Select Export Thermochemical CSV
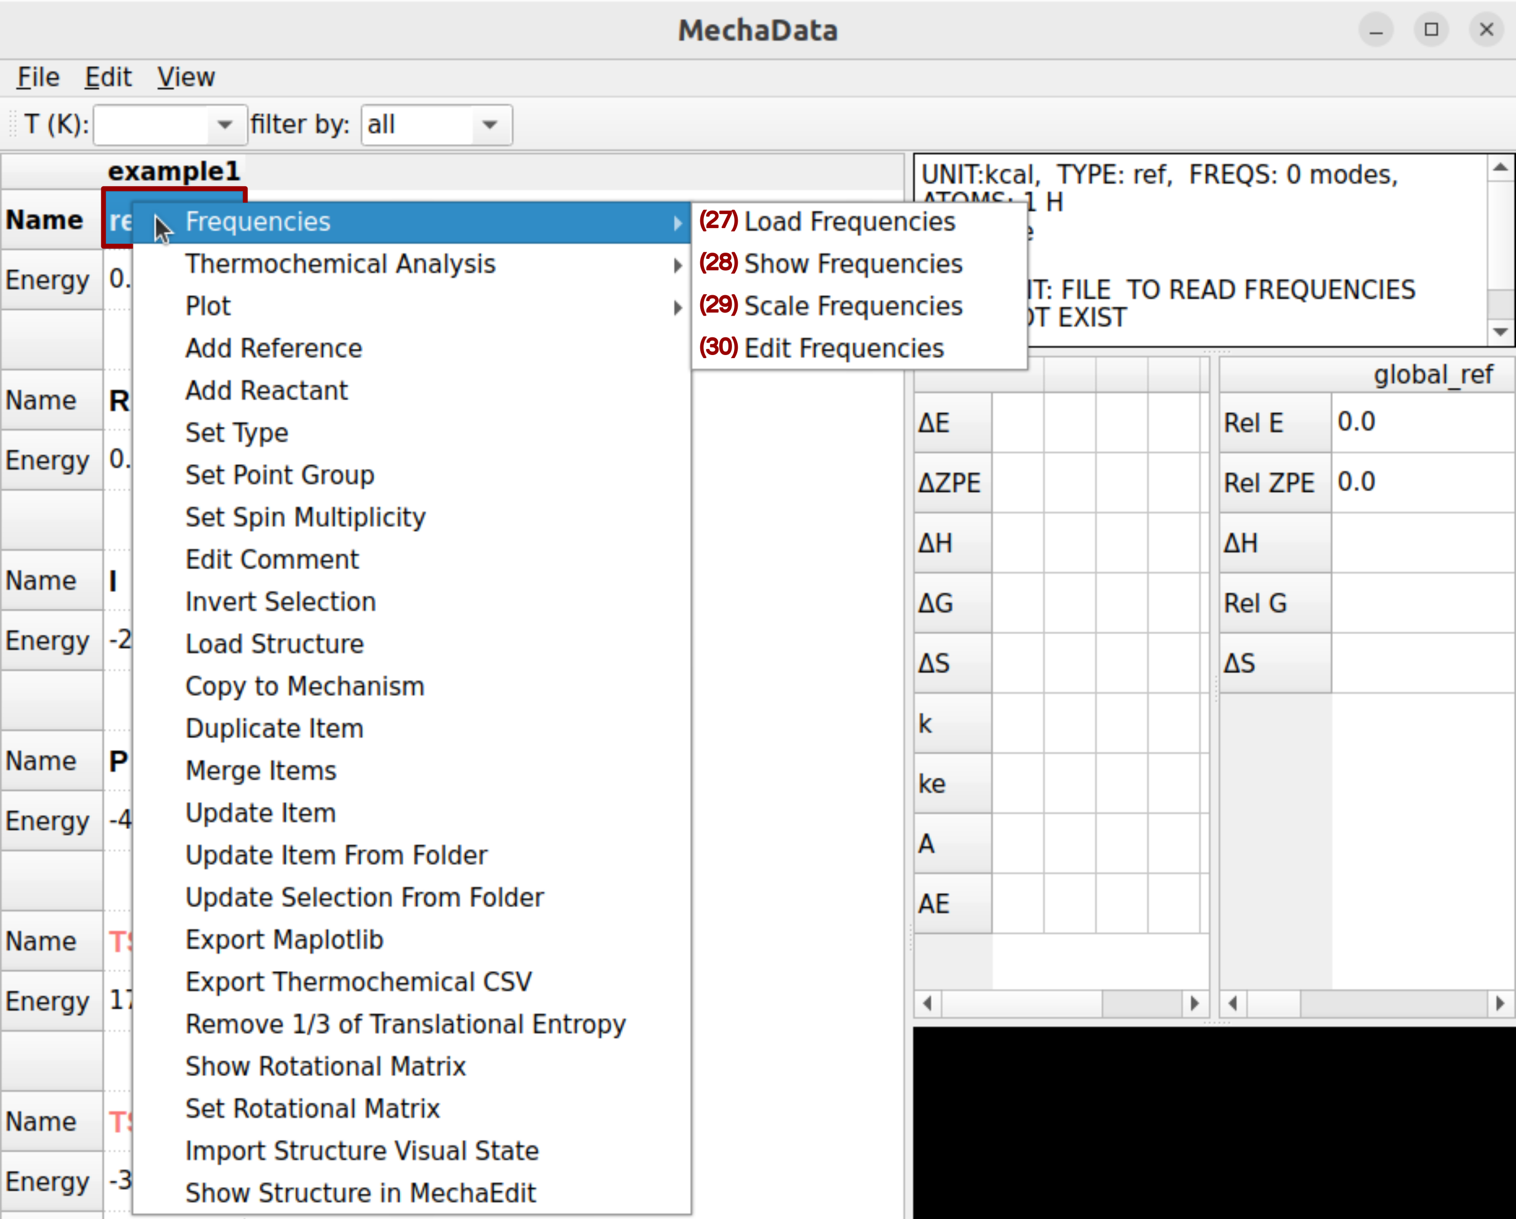 (411, 982)
